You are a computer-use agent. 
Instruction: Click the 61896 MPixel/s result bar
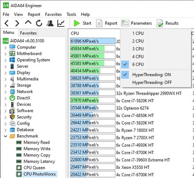[93, 41]
